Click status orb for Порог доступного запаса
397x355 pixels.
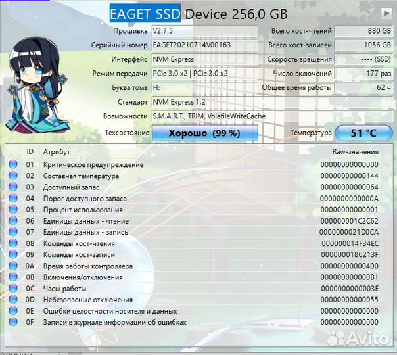point(13,198)
